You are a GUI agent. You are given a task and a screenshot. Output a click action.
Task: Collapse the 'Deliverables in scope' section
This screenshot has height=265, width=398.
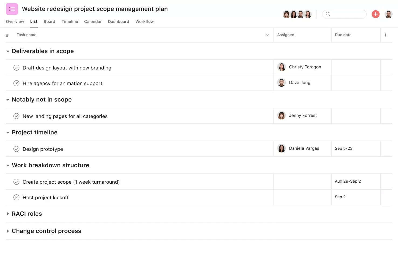(8, 51)
